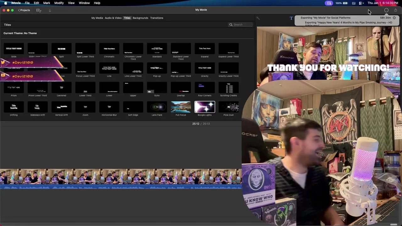Click the video clip in the timeline
The width and height of the screenshot is (402, 226).
121,176
